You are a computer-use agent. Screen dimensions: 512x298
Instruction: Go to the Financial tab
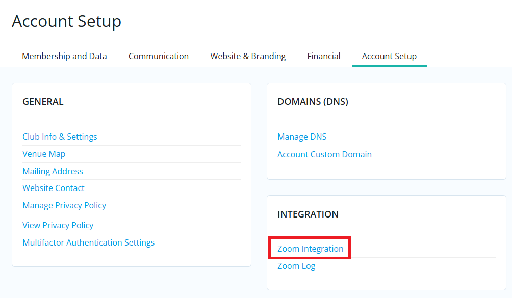pos(323,56)
